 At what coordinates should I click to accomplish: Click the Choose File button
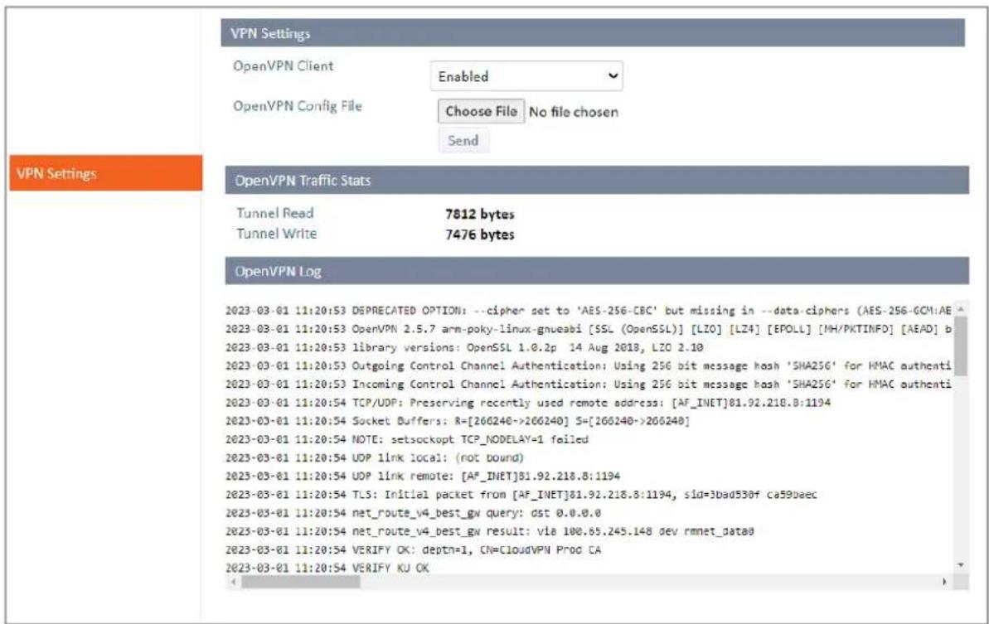tap(482, 112)
